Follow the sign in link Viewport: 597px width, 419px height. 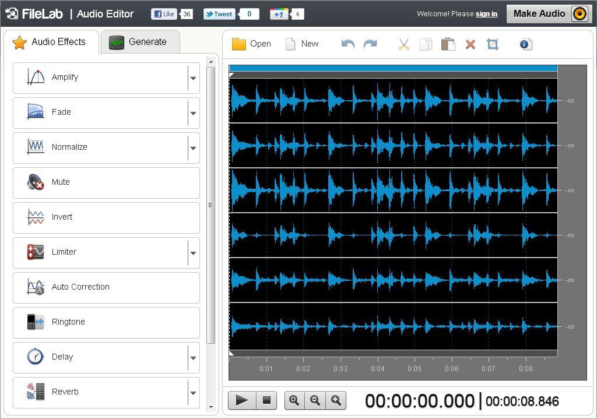(486, 14)
